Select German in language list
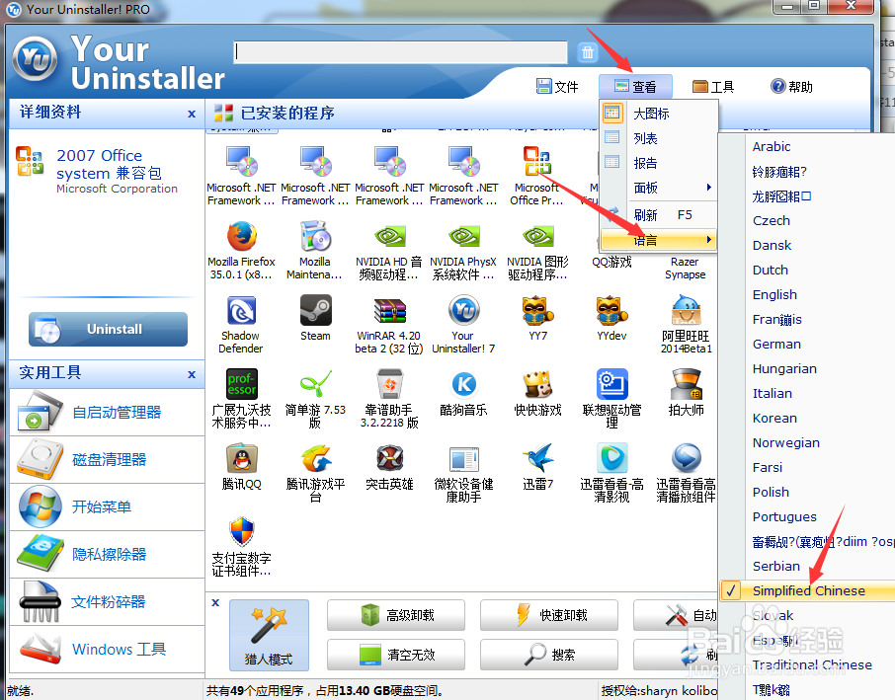895x700 pixels. point(776,344)
